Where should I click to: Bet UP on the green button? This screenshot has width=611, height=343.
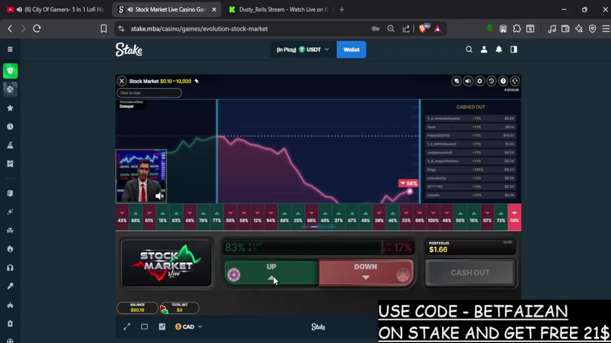pos(271,273)
